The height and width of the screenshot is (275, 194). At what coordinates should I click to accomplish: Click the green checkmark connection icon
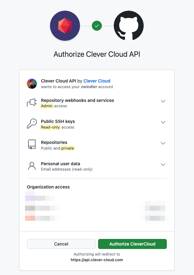97,26
